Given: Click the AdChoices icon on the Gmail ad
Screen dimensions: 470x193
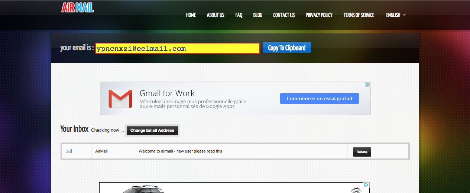Looking at the screenshot, I should pyautogui.click(x=367, y=85).
